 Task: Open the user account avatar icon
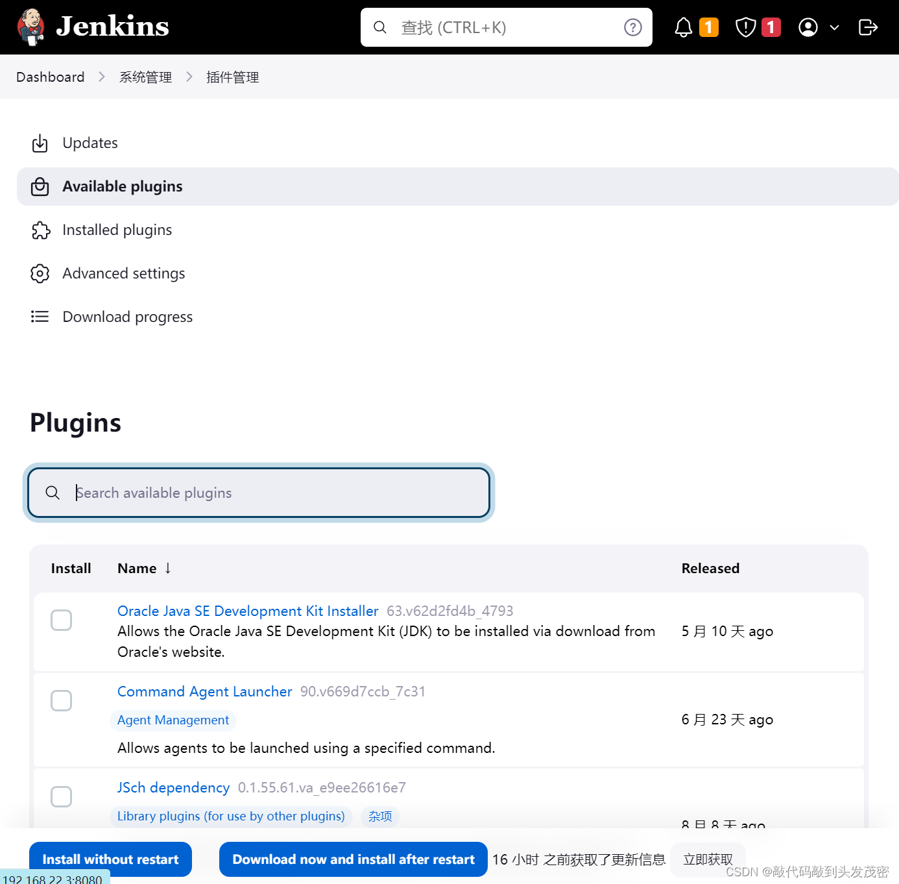pos(808,27)
